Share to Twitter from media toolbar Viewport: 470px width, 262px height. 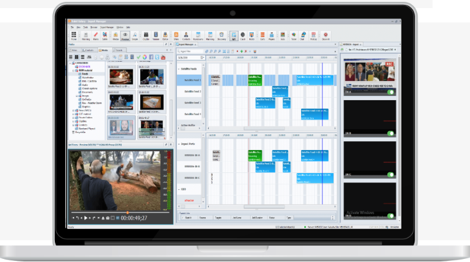[x=157, y=57]
